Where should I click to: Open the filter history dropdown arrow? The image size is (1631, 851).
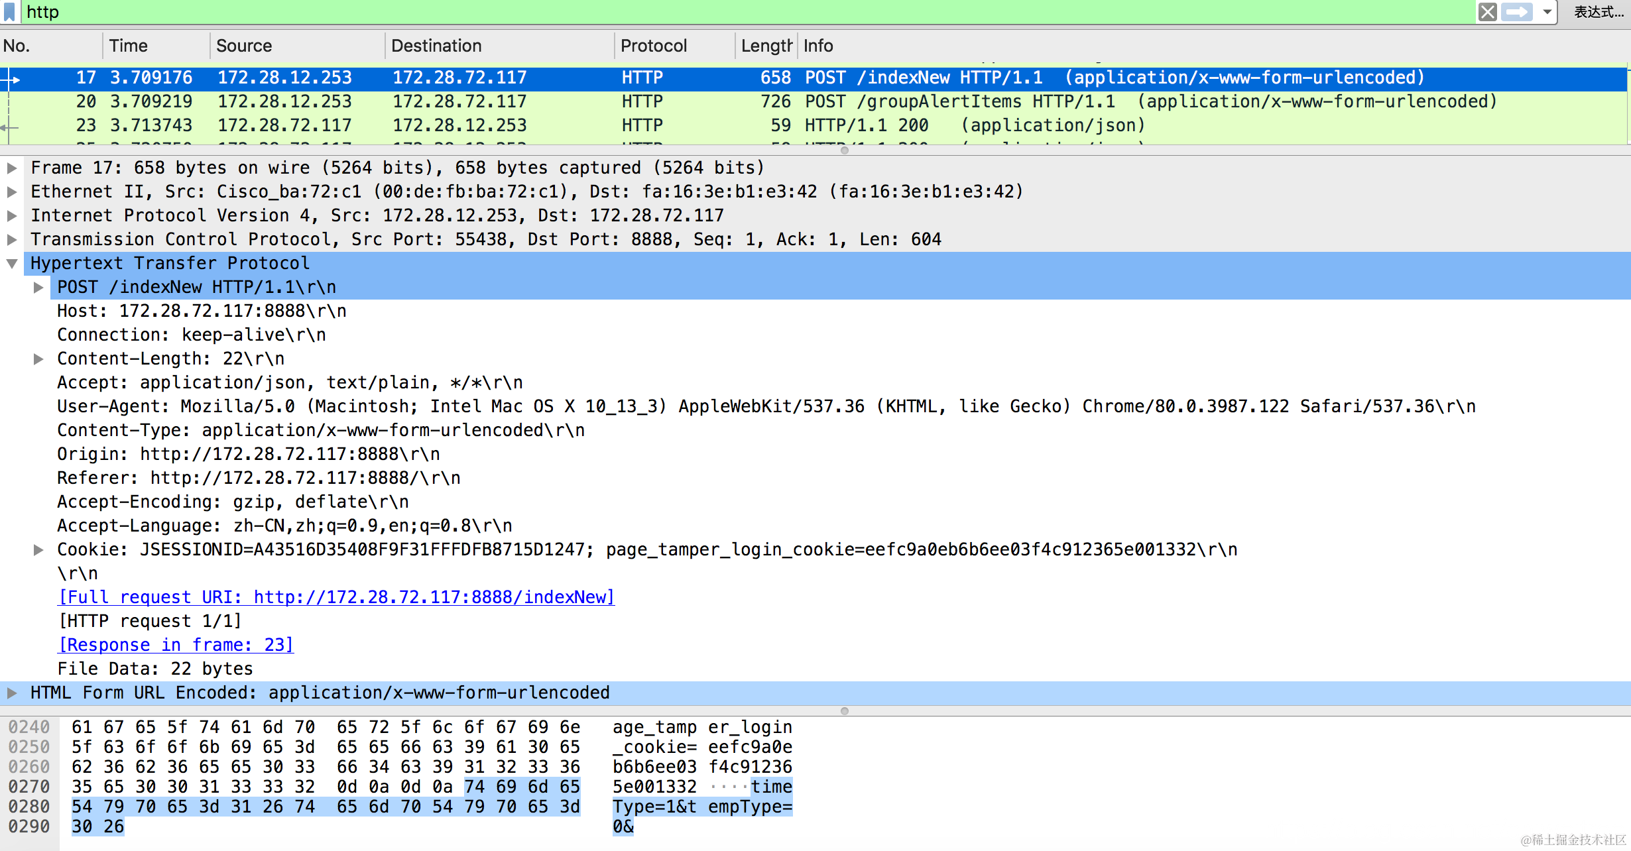[x=1547, y=12]
